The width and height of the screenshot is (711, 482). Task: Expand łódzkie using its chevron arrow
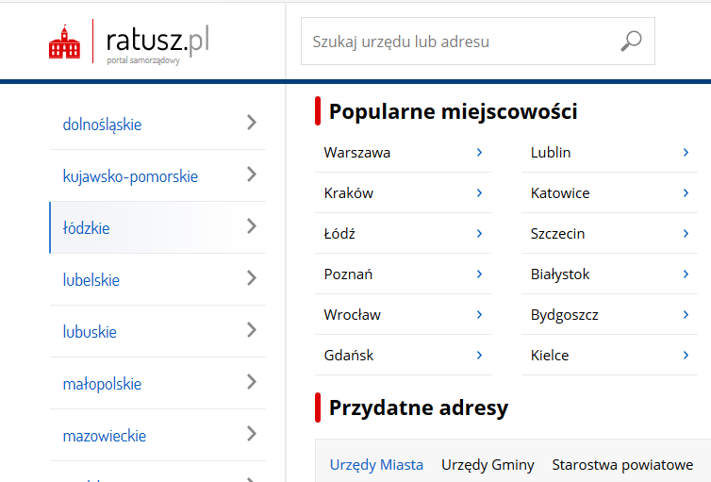[x=252, y=225]
